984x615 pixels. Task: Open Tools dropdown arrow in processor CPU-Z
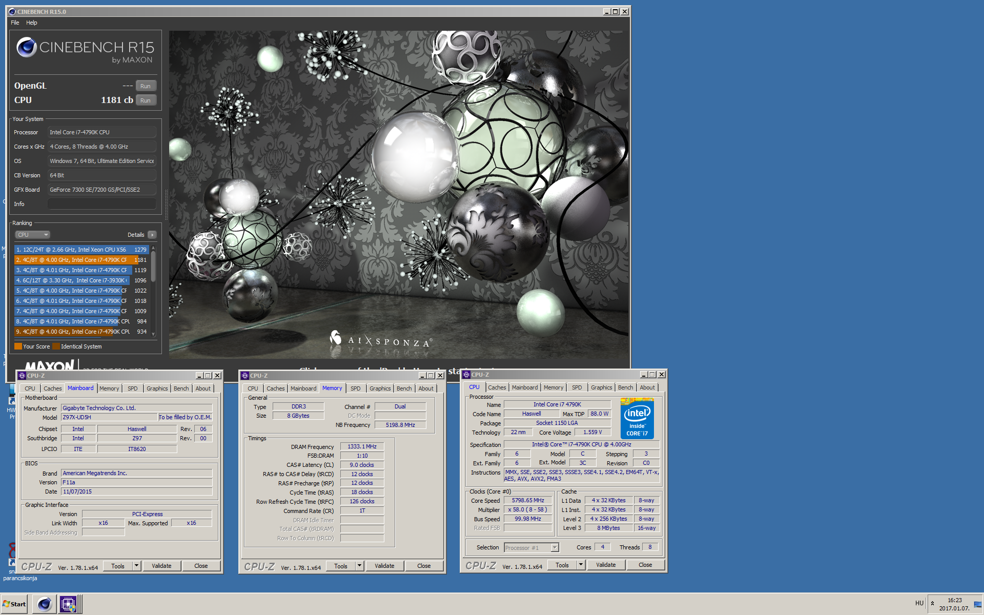point(581,565)
